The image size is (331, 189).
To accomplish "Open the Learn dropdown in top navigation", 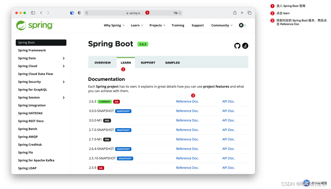I will (137, 25).
